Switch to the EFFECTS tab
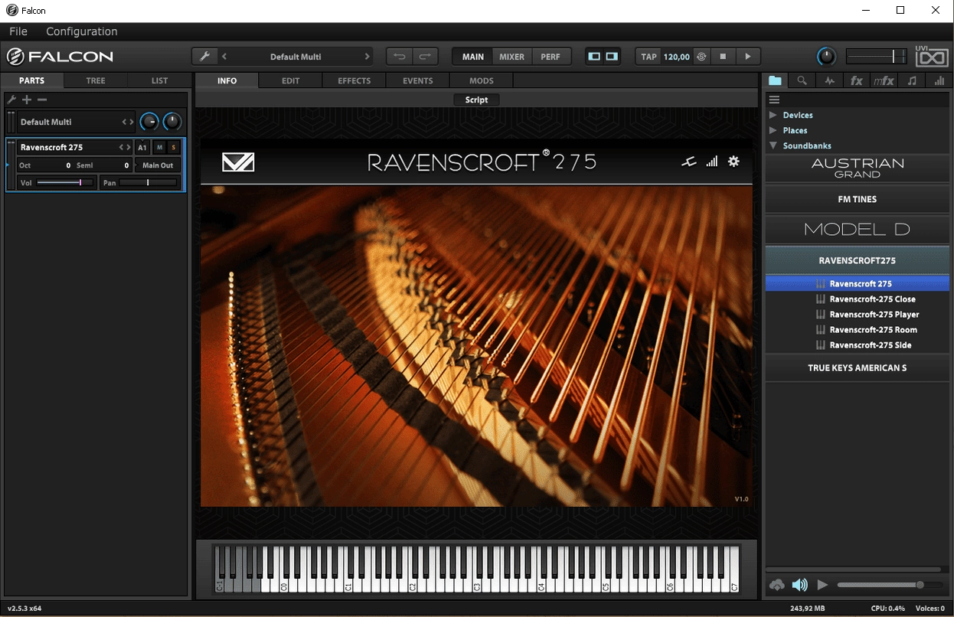The image size is (954, 617). pyautogui.click(x=354, y=80)
